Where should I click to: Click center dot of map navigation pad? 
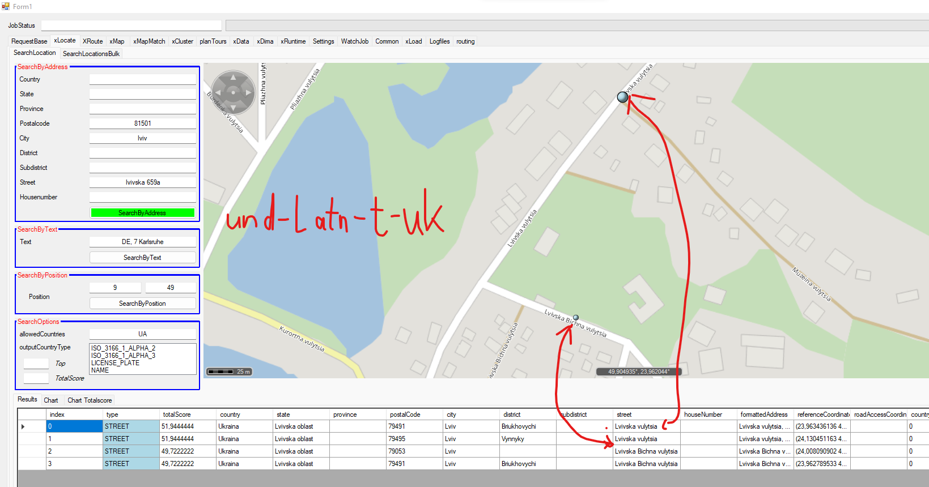click(x=233, y=92)
